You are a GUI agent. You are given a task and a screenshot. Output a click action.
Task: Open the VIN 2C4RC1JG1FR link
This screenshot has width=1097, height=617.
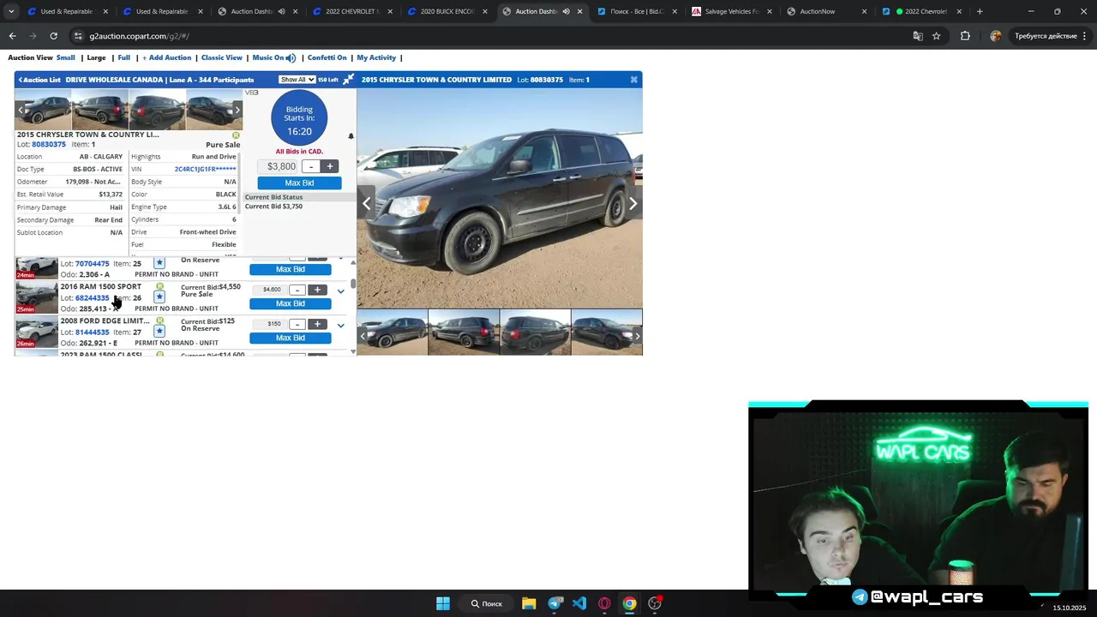coord(206,170)
